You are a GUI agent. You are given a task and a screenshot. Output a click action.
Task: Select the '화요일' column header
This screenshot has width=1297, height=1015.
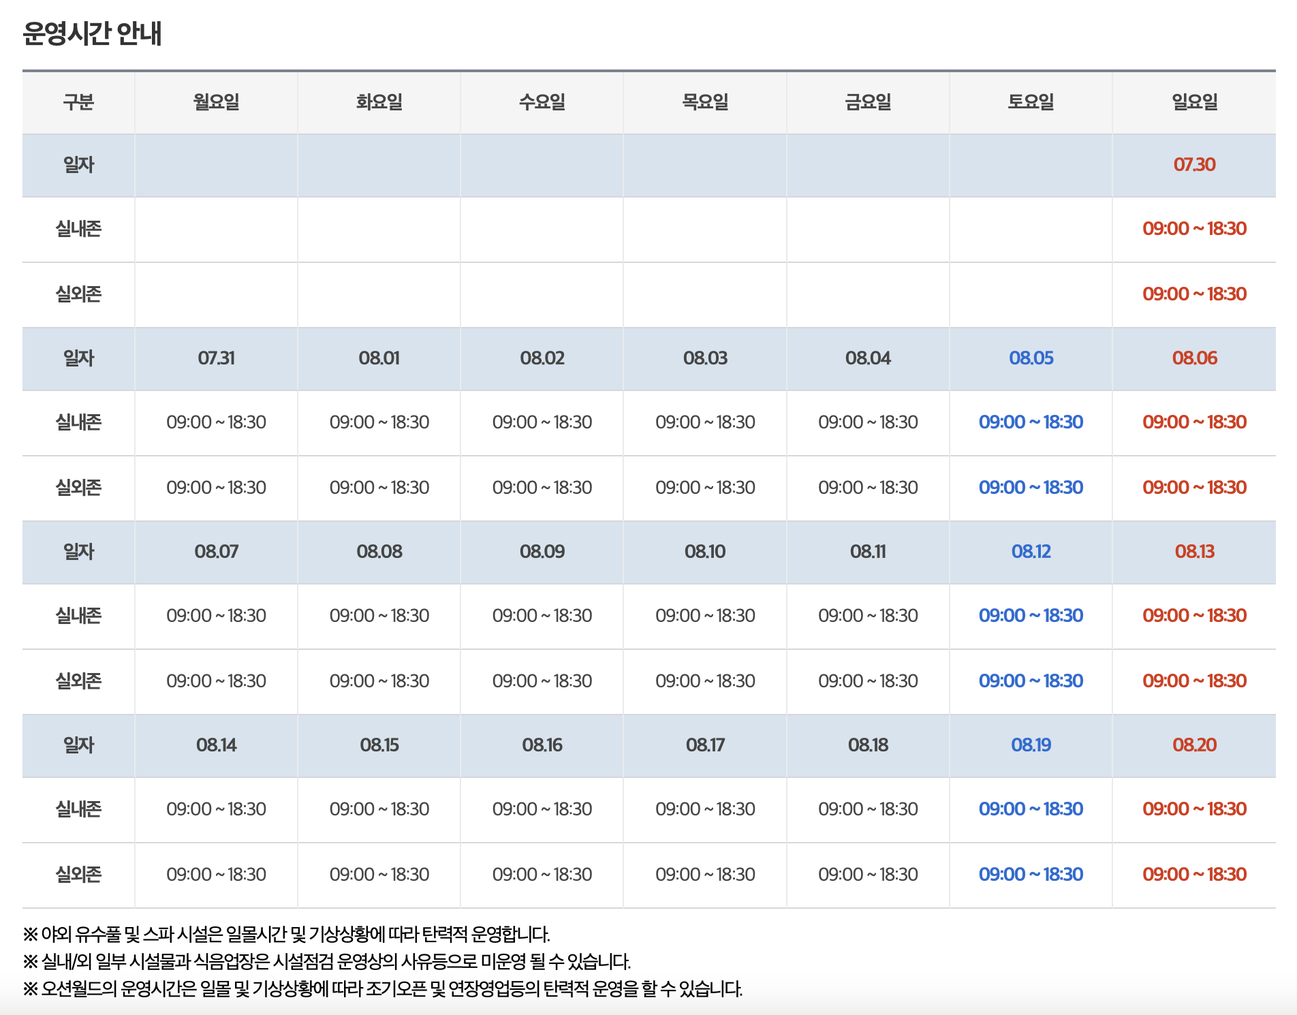[x=379, y=102]
